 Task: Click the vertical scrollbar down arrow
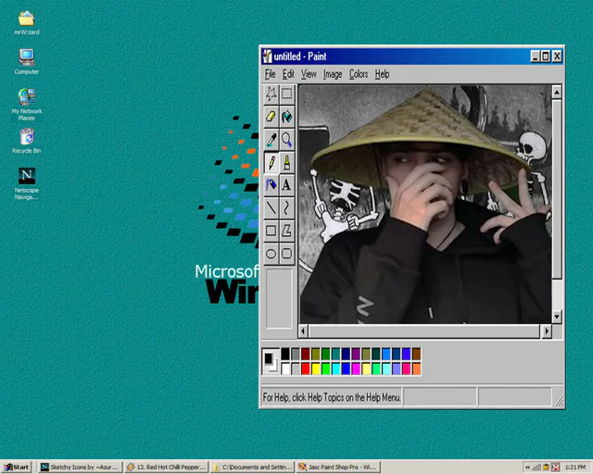pos(556,317)
